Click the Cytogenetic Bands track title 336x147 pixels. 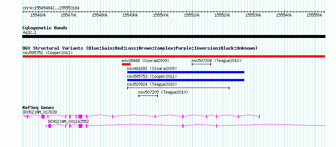click(x=45, y=28)
